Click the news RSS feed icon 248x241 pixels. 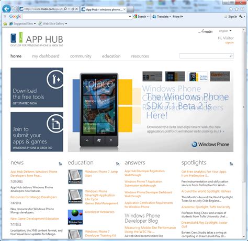[x=61, y=164]
